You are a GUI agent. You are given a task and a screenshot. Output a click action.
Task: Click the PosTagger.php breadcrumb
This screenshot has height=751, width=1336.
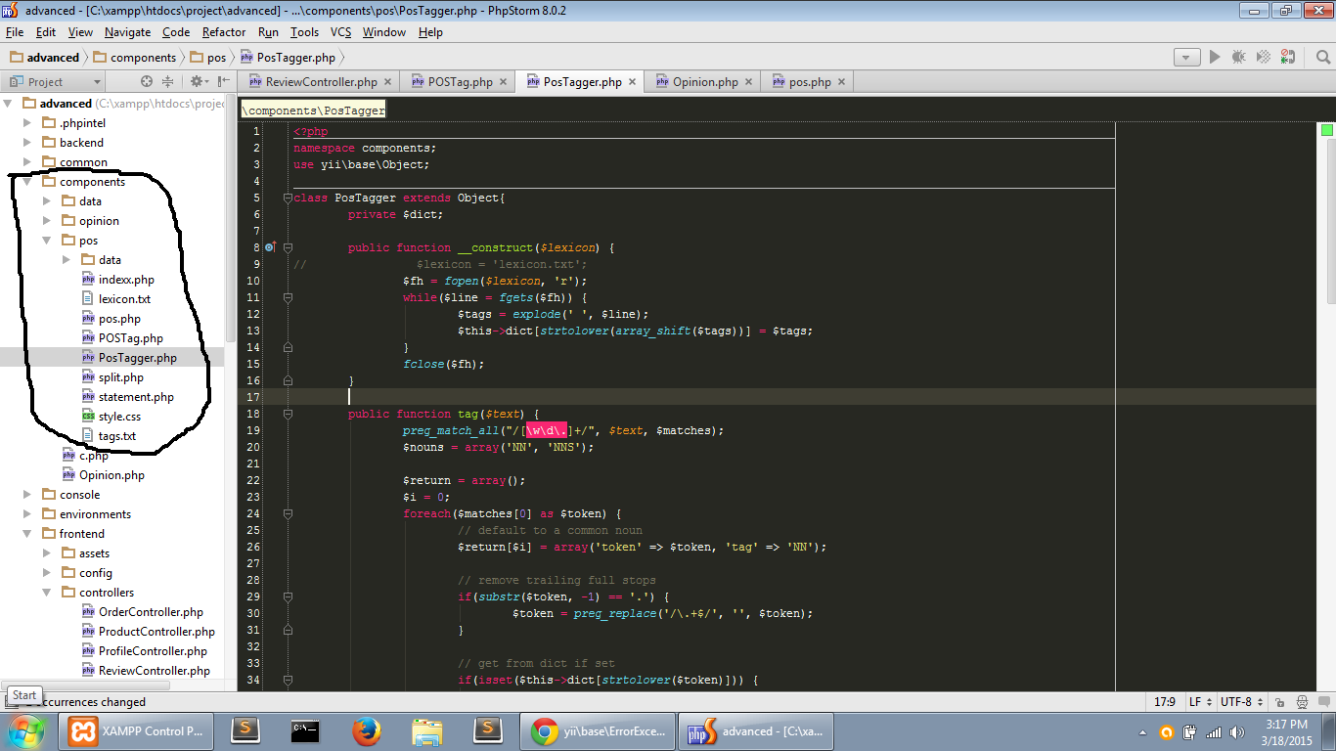click(288, 58)
